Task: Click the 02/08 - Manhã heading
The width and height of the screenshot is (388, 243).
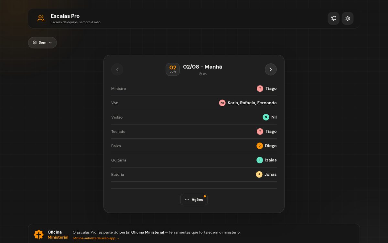Action: [x=203, y=67]
